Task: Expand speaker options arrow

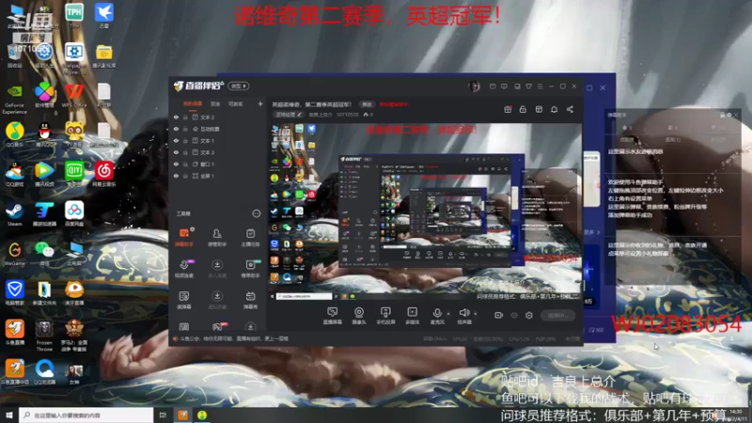Action: [x=476, y=314]
